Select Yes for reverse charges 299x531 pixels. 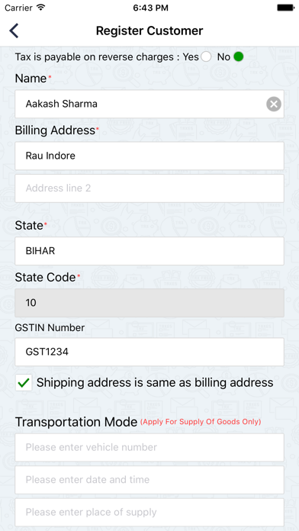[206, 56]
